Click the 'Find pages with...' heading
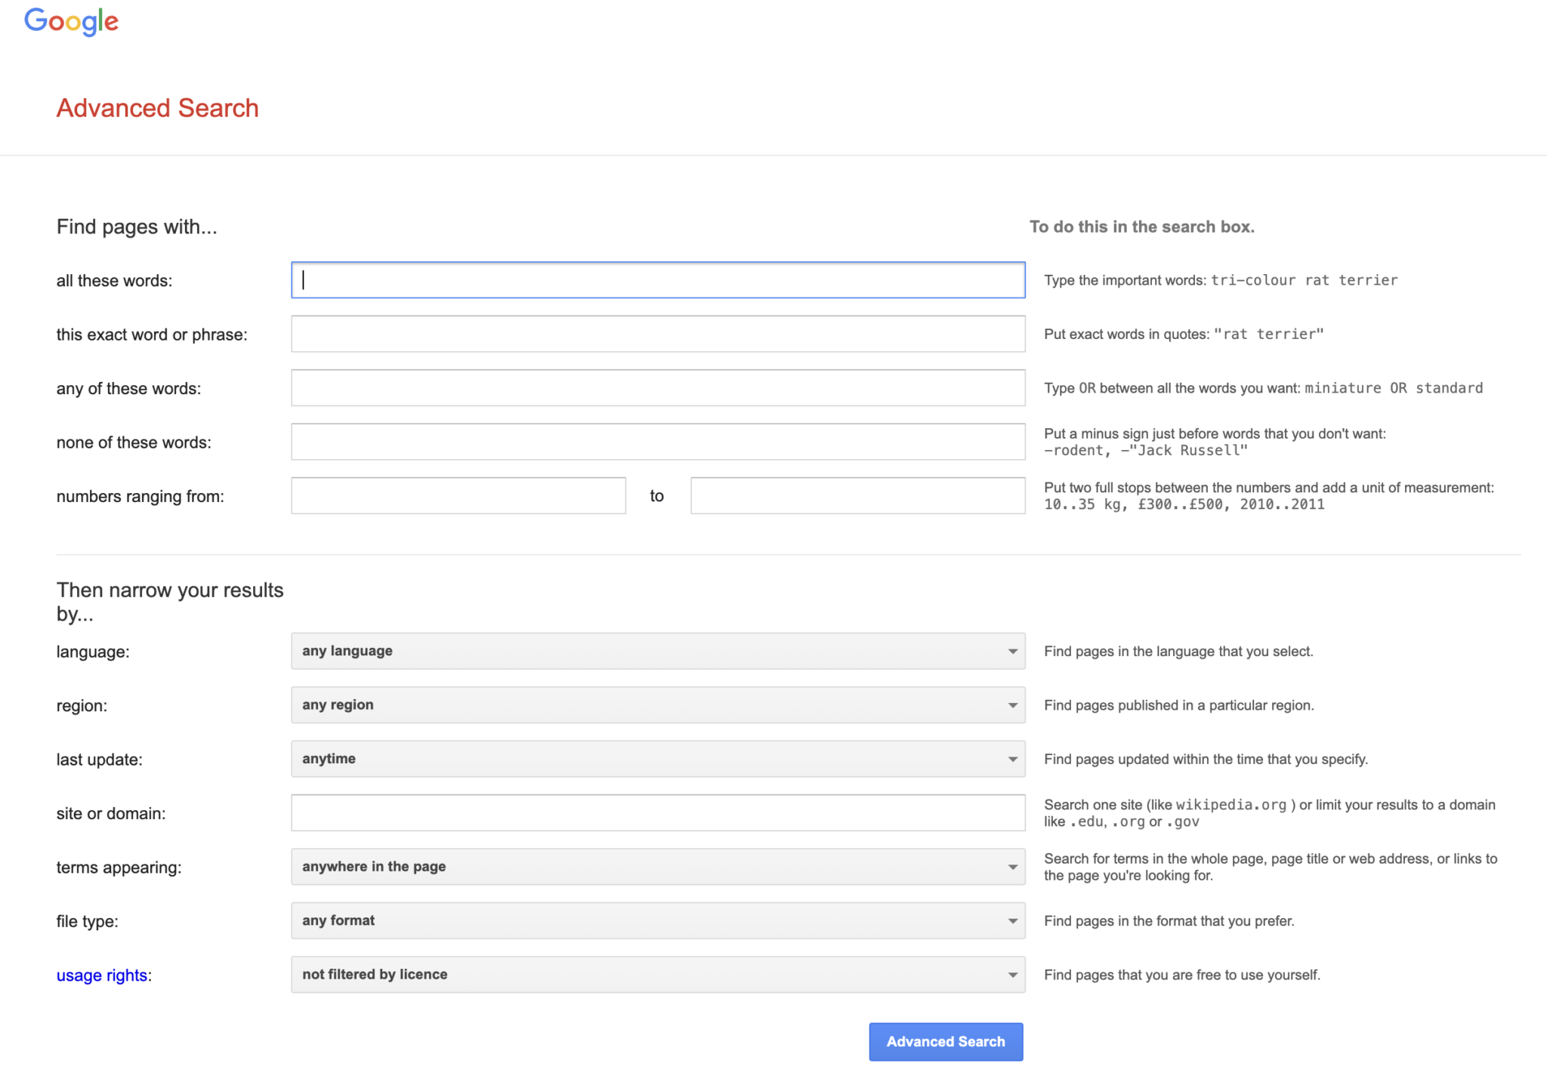This screenshot has width=1547, height=1085. click(x=137, y=227)
